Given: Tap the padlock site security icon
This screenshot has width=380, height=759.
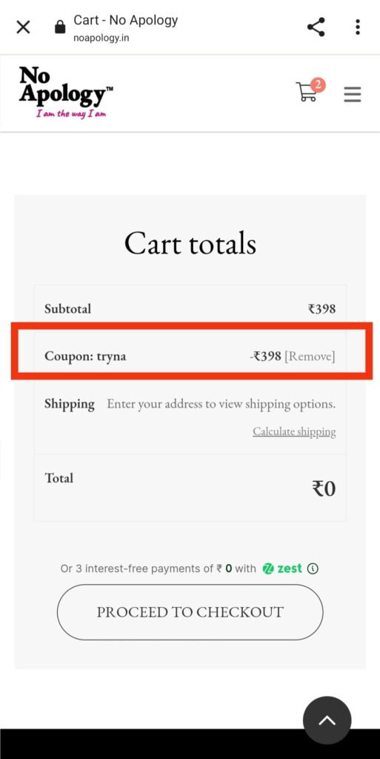Looking at the screenshot, I should pos(60,27).
